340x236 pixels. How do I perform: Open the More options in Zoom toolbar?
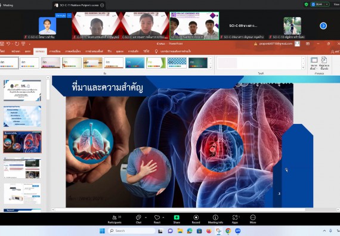tap(253, 219)
